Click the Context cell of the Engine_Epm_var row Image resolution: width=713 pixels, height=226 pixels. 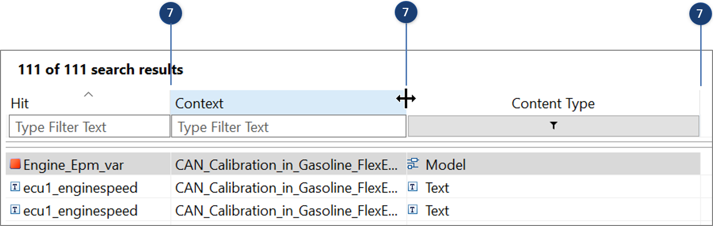(x=286, y=165)
